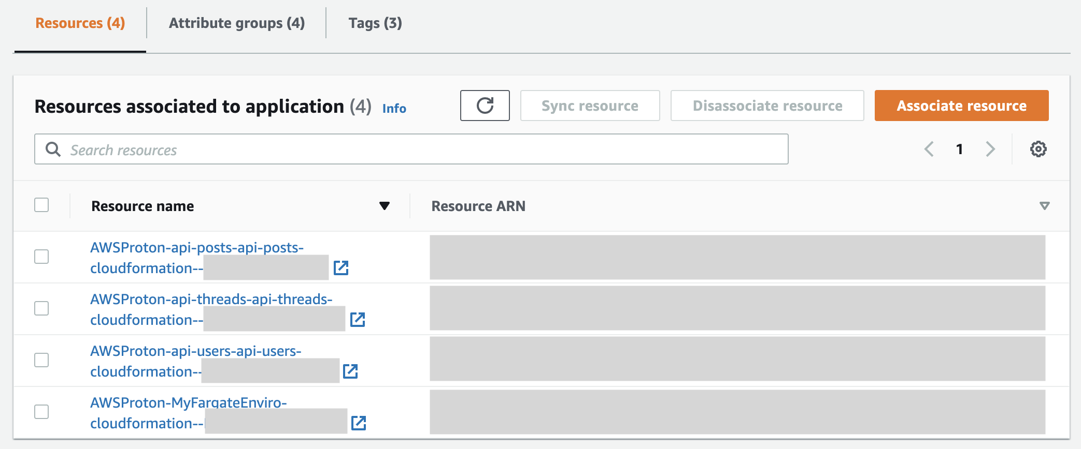Screen dimensions: 1081x449
Task: Sort by Resource name arrow
Action: [385, 206]
